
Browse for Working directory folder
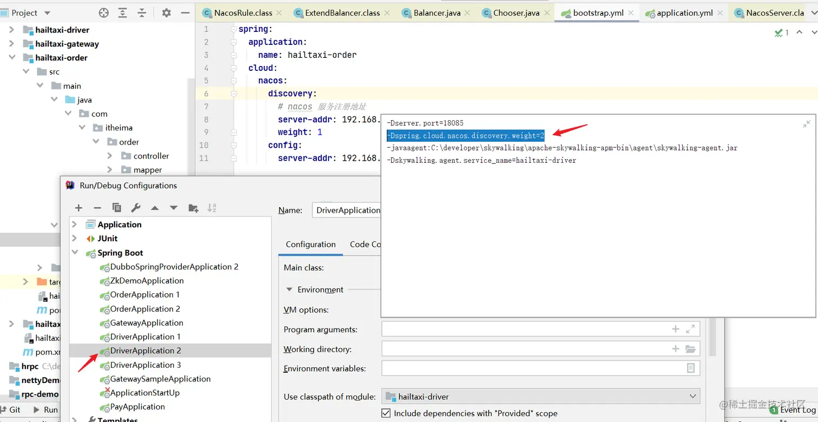click(x=690, y=349)
